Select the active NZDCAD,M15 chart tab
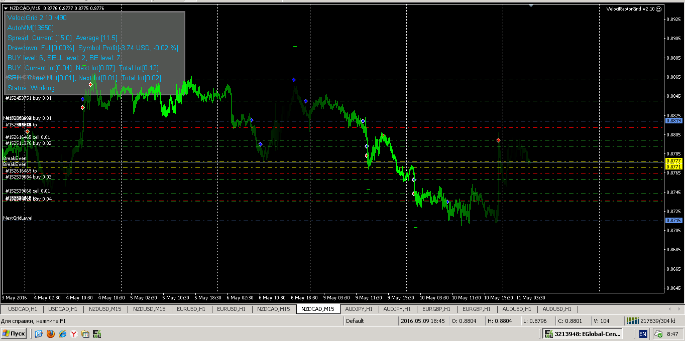685x341 pixels. [318, 309]
